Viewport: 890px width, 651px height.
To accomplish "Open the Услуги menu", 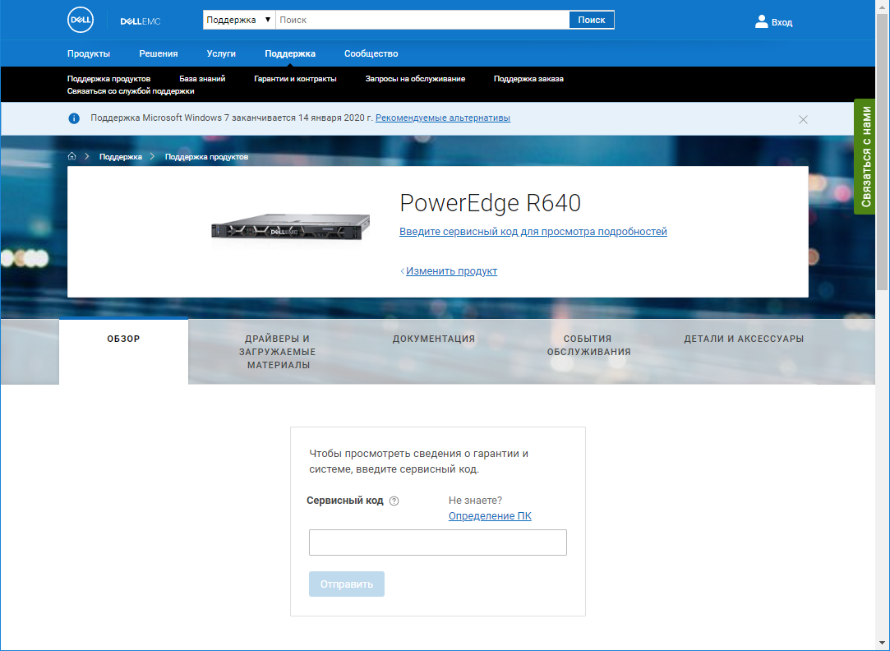I will click(221, 53).
